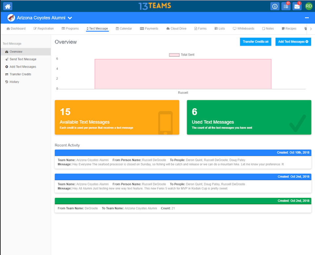This screenshot has height=255, width=315.
Task: Open the Programs tab
Action: pyautogui.click(x=70, y=29)
